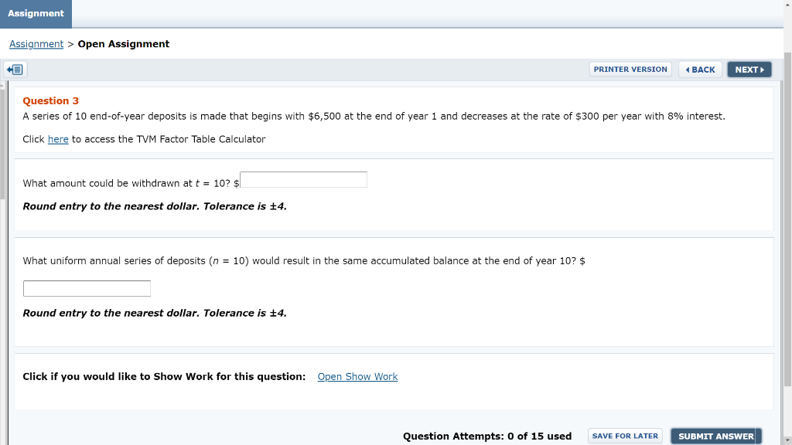Collapse the assignment question list sidebar

[x=14, y=69]
